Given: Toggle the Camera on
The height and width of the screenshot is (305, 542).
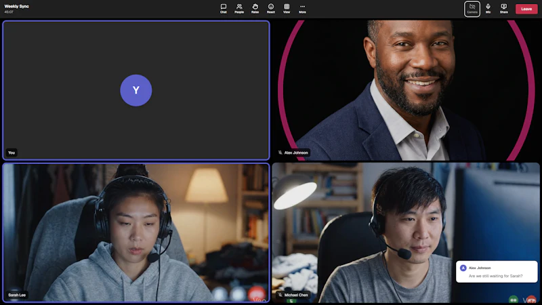Looking at the screenshot, I should [472, 9].
